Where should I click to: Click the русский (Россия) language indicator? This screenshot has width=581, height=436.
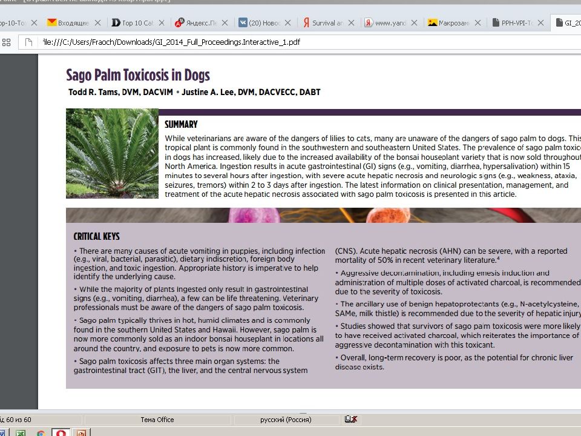(x=286, y=420)
